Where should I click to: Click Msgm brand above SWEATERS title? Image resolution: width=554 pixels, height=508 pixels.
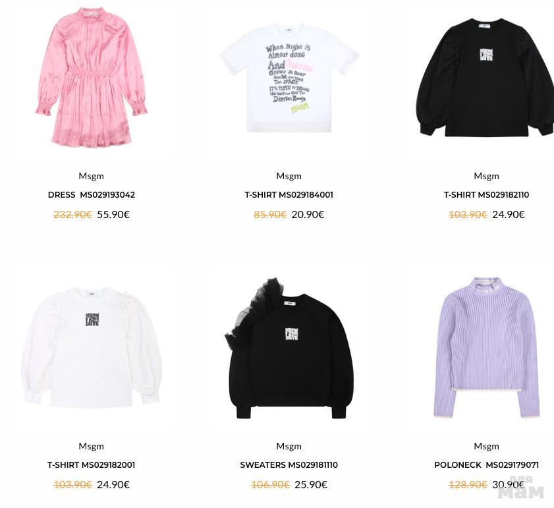[x=289, y=446]
